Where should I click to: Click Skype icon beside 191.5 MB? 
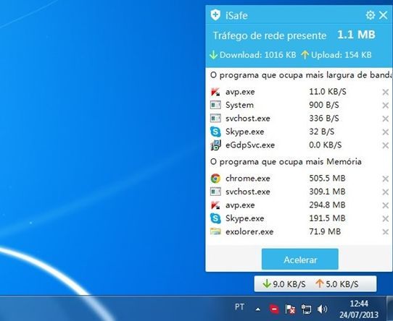215,218
